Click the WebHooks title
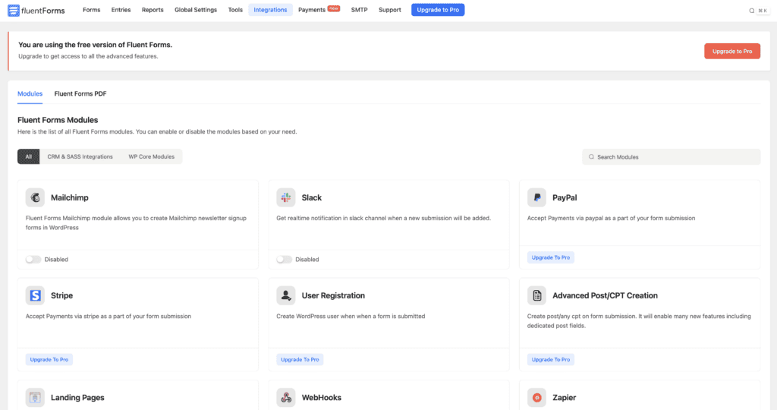Image resolution: width=777 pixels, height=410 pixels. [x=321, y=398]
